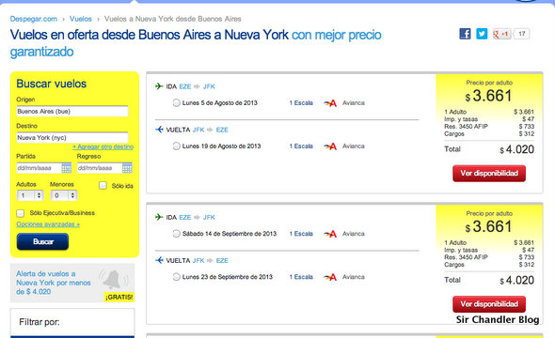Click 1 Escala for 5 de Agosto
This screenshot has height=338, width=555.
(x=301, y=103)
